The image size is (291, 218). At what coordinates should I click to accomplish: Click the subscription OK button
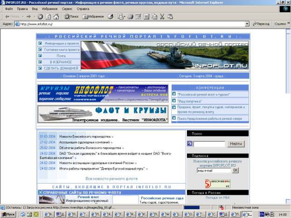coord(236,170)
